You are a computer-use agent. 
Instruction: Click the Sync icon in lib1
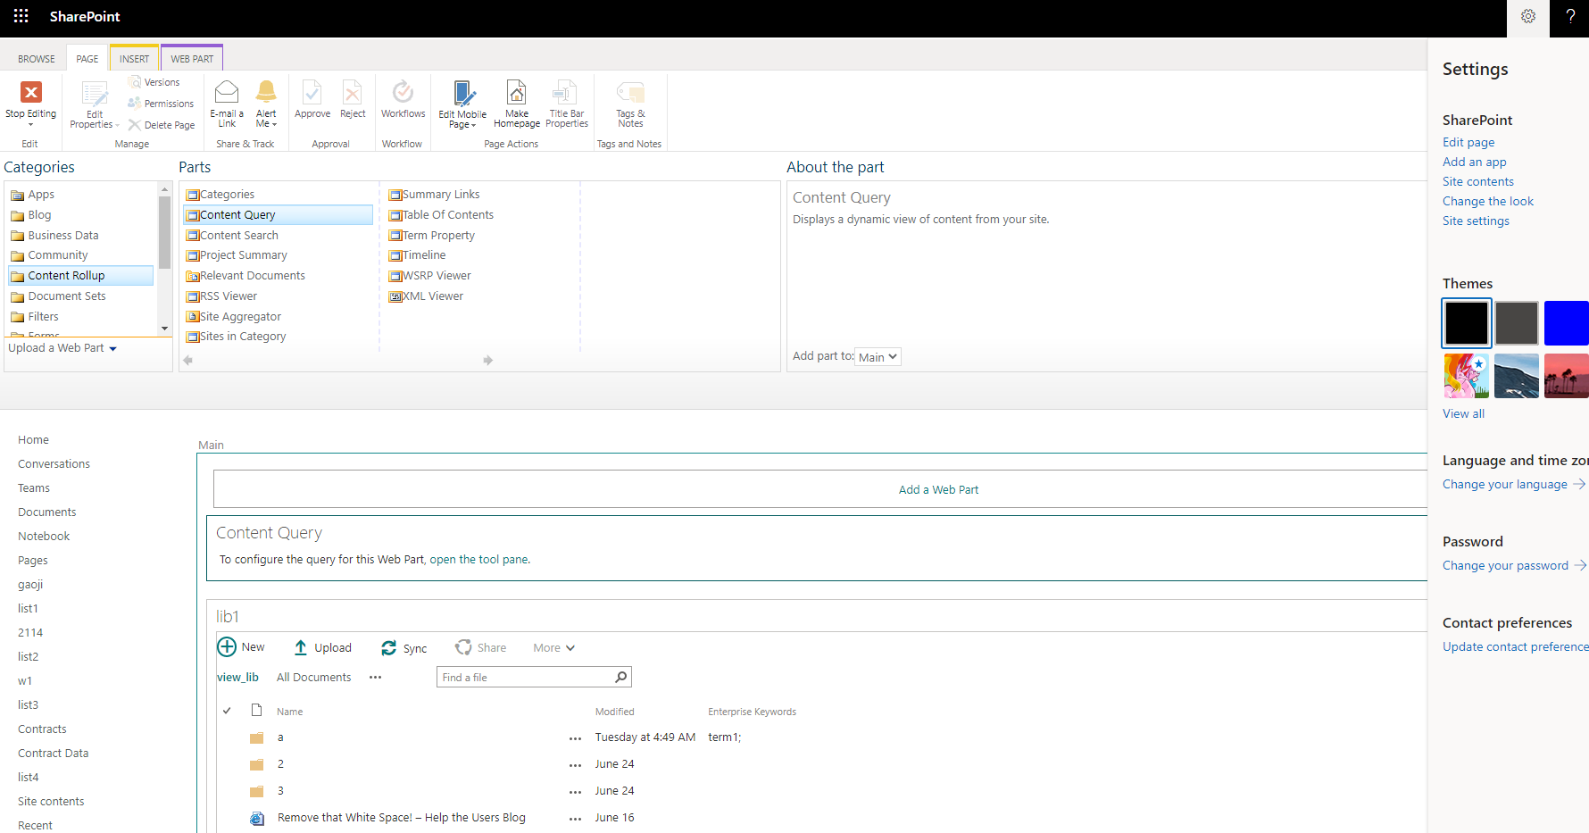[388, 648]
